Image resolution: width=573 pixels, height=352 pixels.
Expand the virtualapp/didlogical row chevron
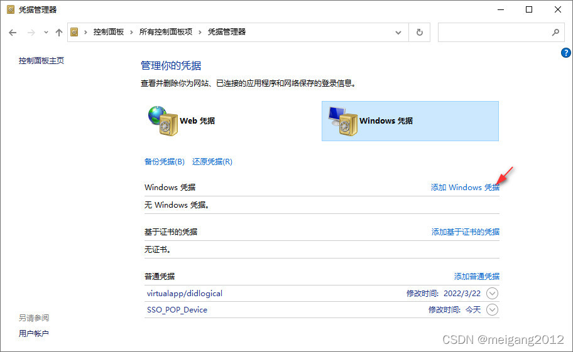pyautogui.click(x=492, y=293)
